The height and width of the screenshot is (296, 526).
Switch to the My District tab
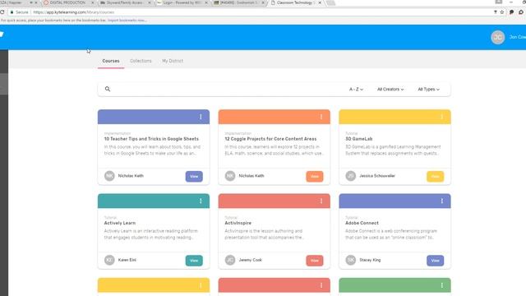point(173,61)
